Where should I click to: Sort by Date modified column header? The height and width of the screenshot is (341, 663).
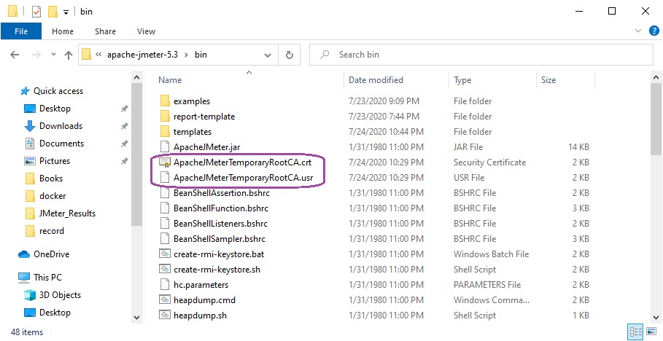point(376,80)
